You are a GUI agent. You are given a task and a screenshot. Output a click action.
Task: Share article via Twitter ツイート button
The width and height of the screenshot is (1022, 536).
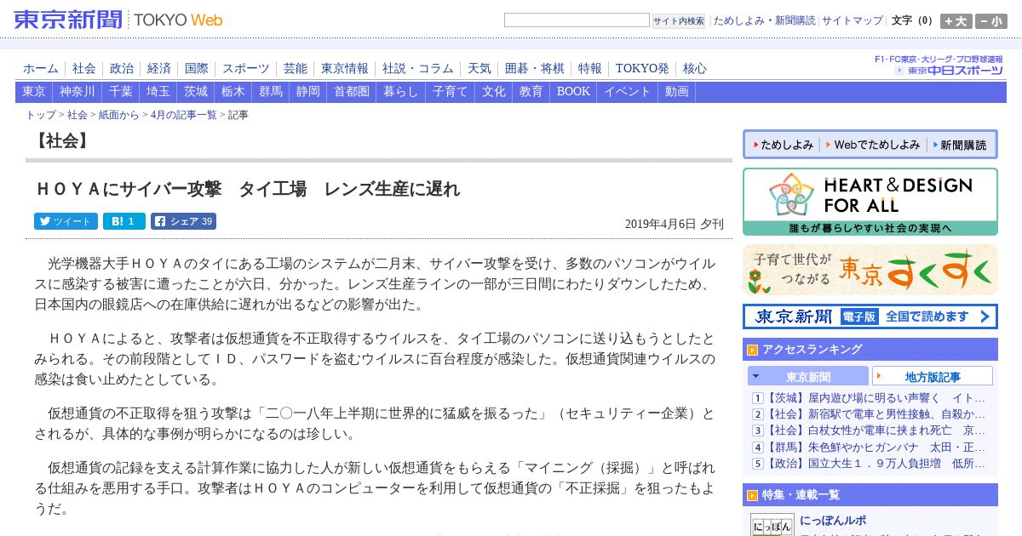[x=66, y=221]
